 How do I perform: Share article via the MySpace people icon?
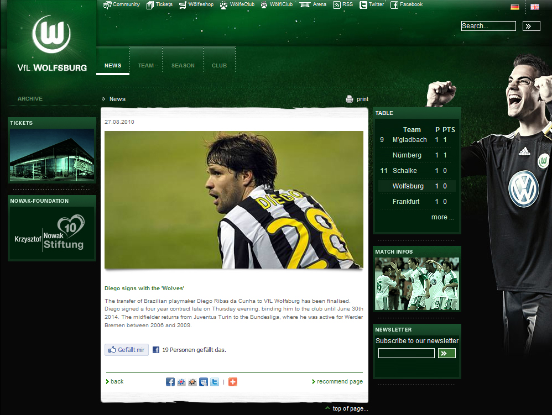click(x=204, y=382)
